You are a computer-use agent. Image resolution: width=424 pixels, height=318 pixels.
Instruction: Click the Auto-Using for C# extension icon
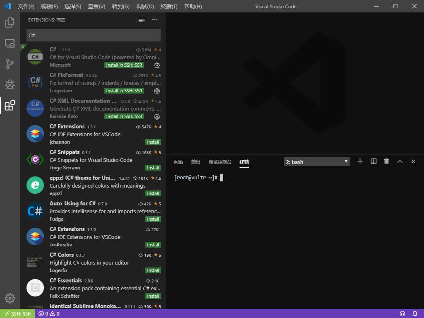35,211
